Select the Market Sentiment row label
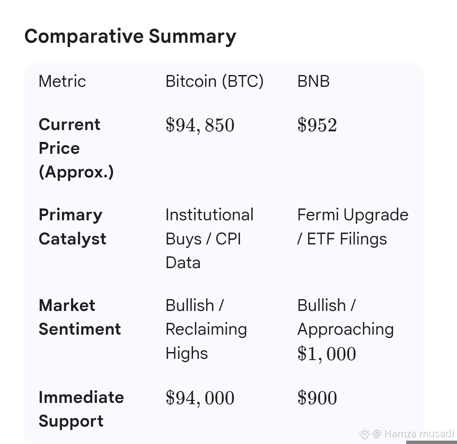The width and height of the screenshot is (457, 444). [x=80, y=317]
